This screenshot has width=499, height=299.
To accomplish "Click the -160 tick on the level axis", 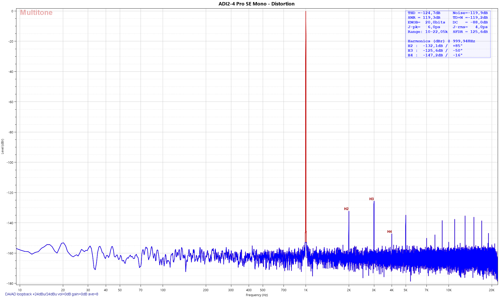I will [10, 253].
